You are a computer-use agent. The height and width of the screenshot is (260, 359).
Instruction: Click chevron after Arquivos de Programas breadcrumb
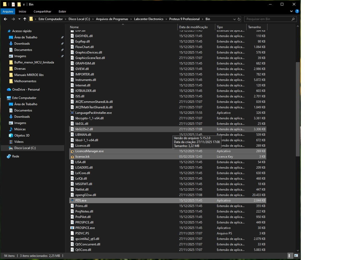point(131,19)
